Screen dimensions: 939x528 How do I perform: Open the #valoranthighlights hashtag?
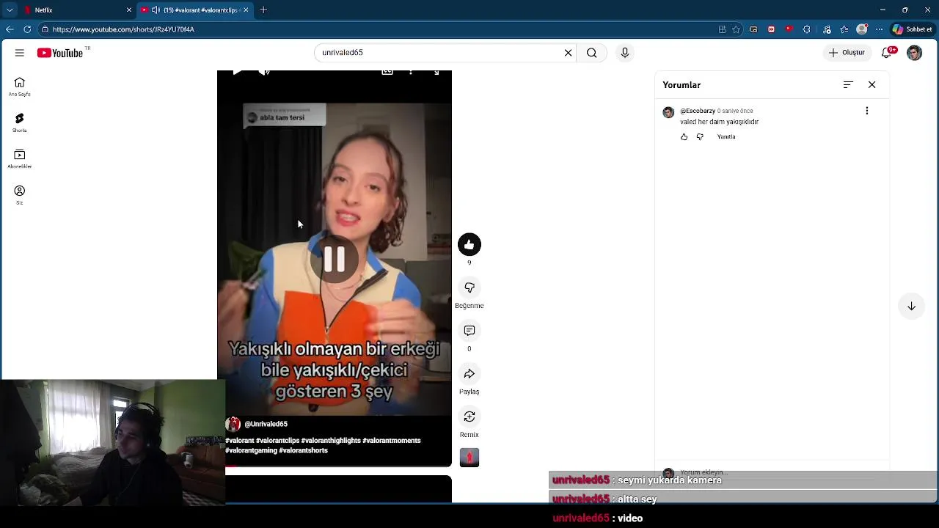331,441
